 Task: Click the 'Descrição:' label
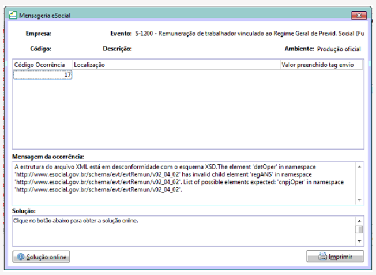tap(117, 49)
